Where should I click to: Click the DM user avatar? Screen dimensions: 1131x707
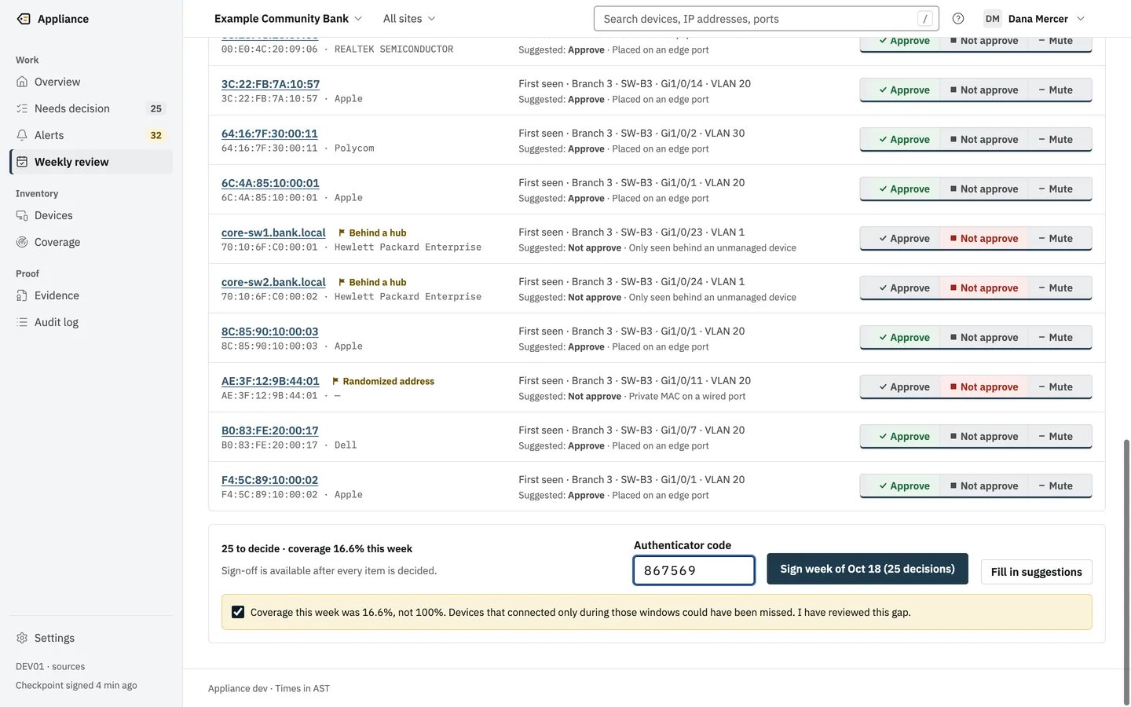pyautogui.click(x=993, y=19)
